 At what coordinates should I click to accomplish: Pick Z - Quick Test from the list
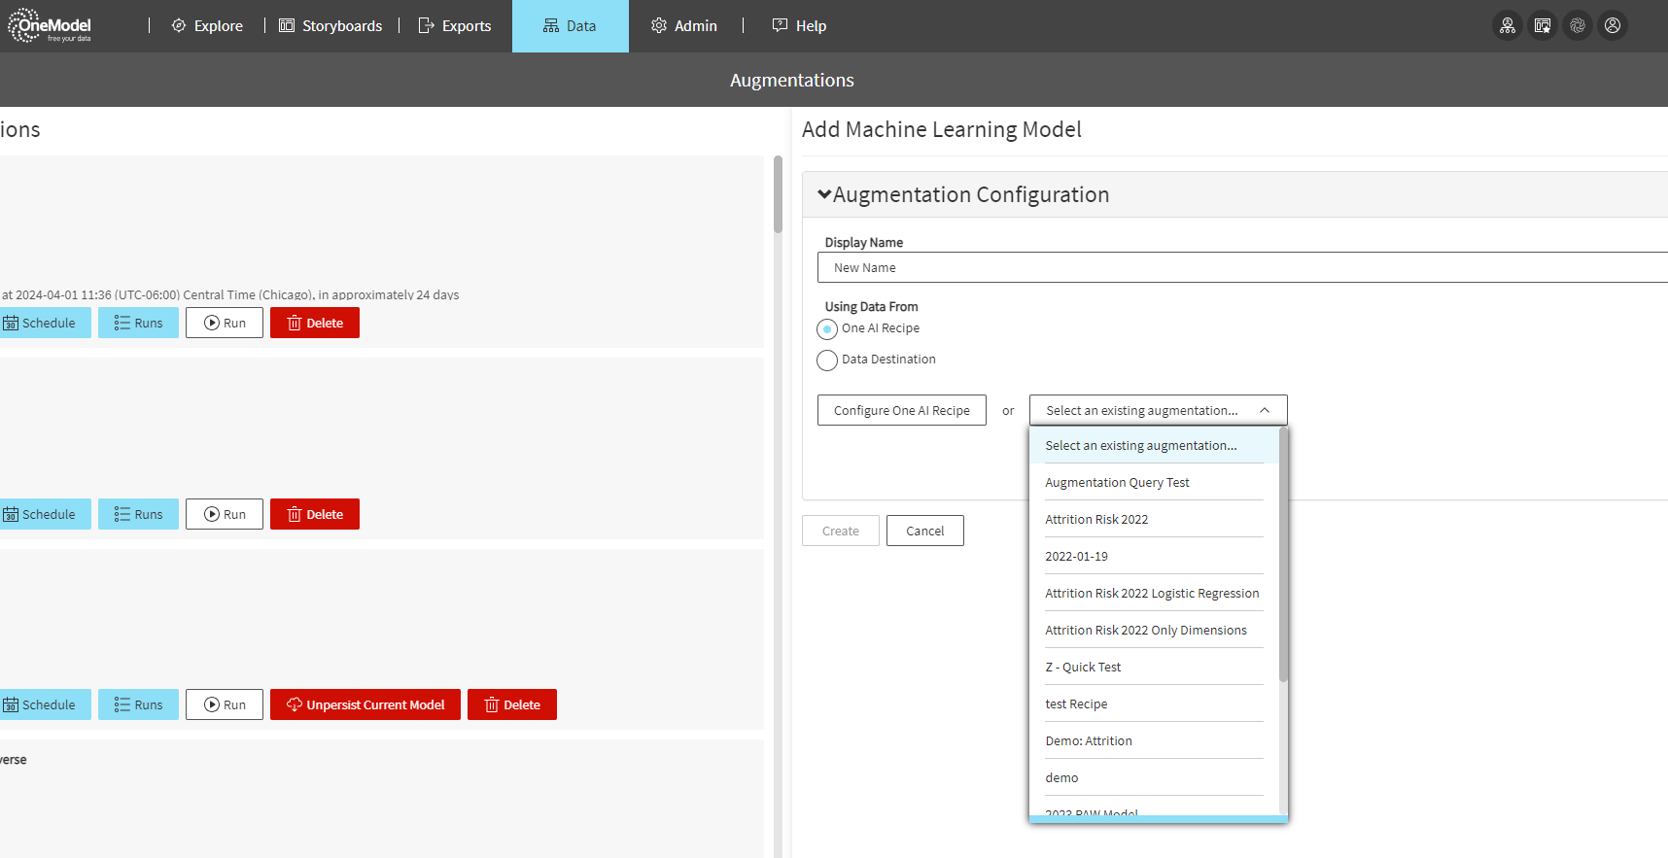point(1083,667)
